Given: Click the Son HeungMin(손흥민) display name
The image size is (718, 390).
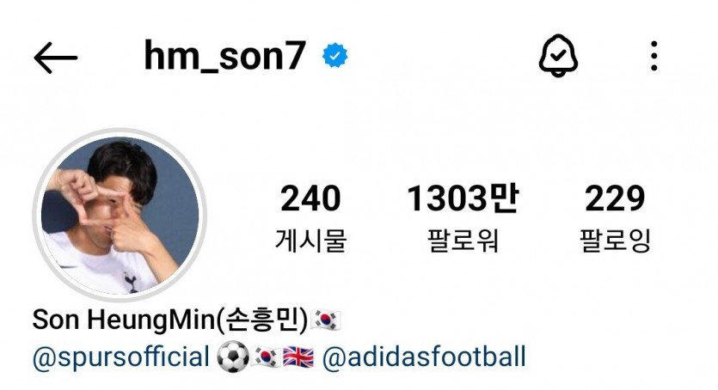Looking at the screenshot, I should [x=170, y=320].
